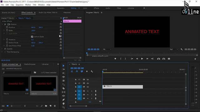
Task: Show hidden Project panel tabs chevron
Action: pyautogui.click(x=58, y=64)
